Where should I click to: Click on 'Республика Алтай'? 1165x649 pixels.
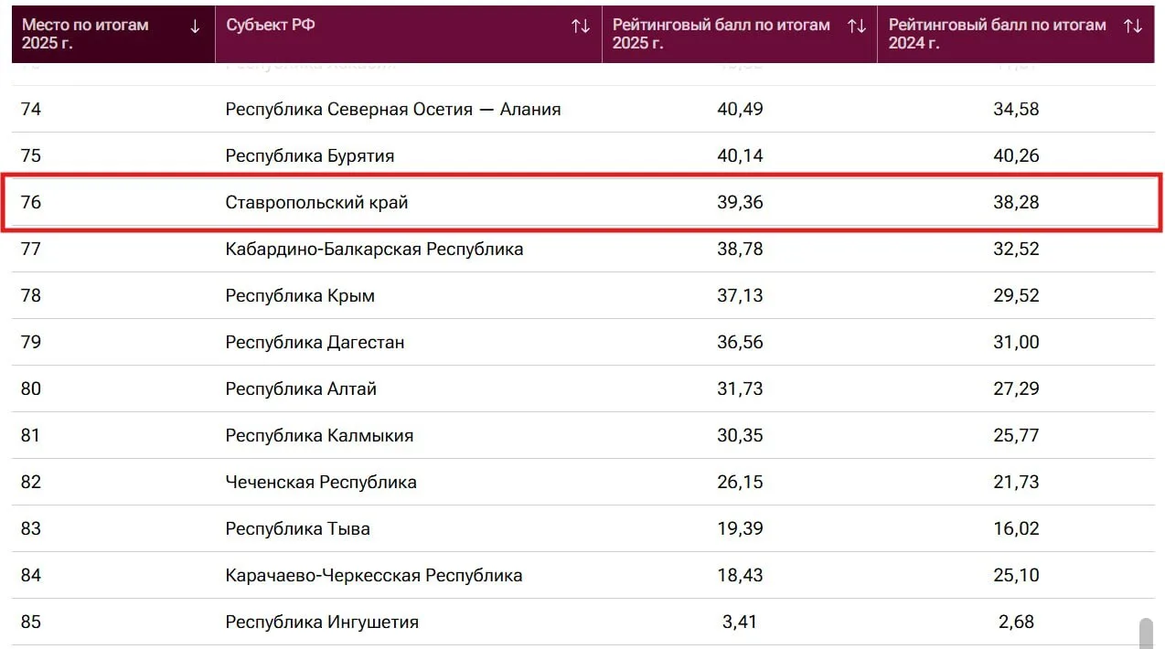click(x=301, y=388)
